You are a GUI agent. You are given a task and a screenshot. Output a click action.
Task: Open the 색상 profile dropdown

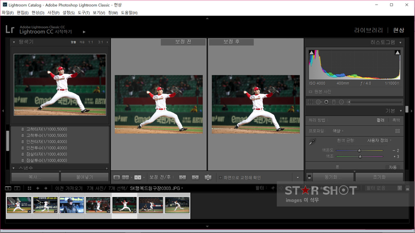(x=338, y=131)
